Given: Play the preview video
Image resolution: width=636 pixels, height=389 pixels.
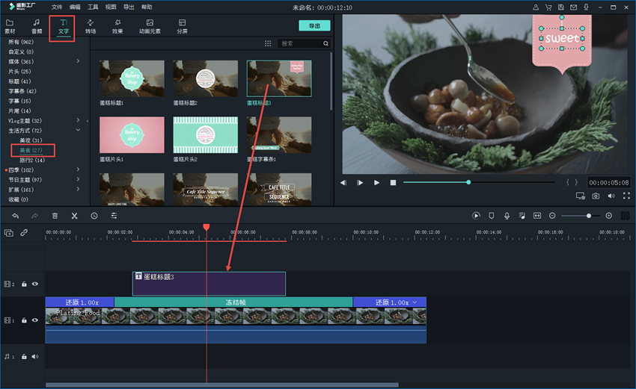Looking at the screenshot, I should pyautogui.click(x=376, y=182).
